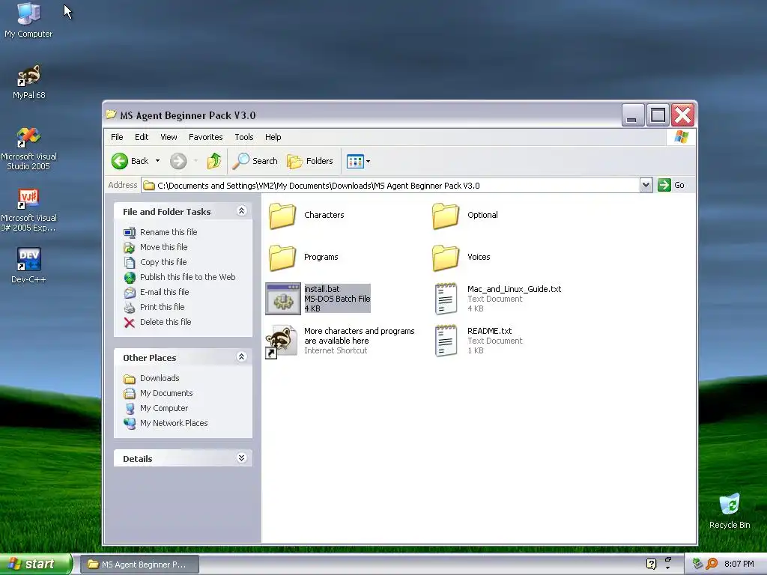Click the question-mark icon on the taskbar
767x575 pixels.
tap(651, 564)
